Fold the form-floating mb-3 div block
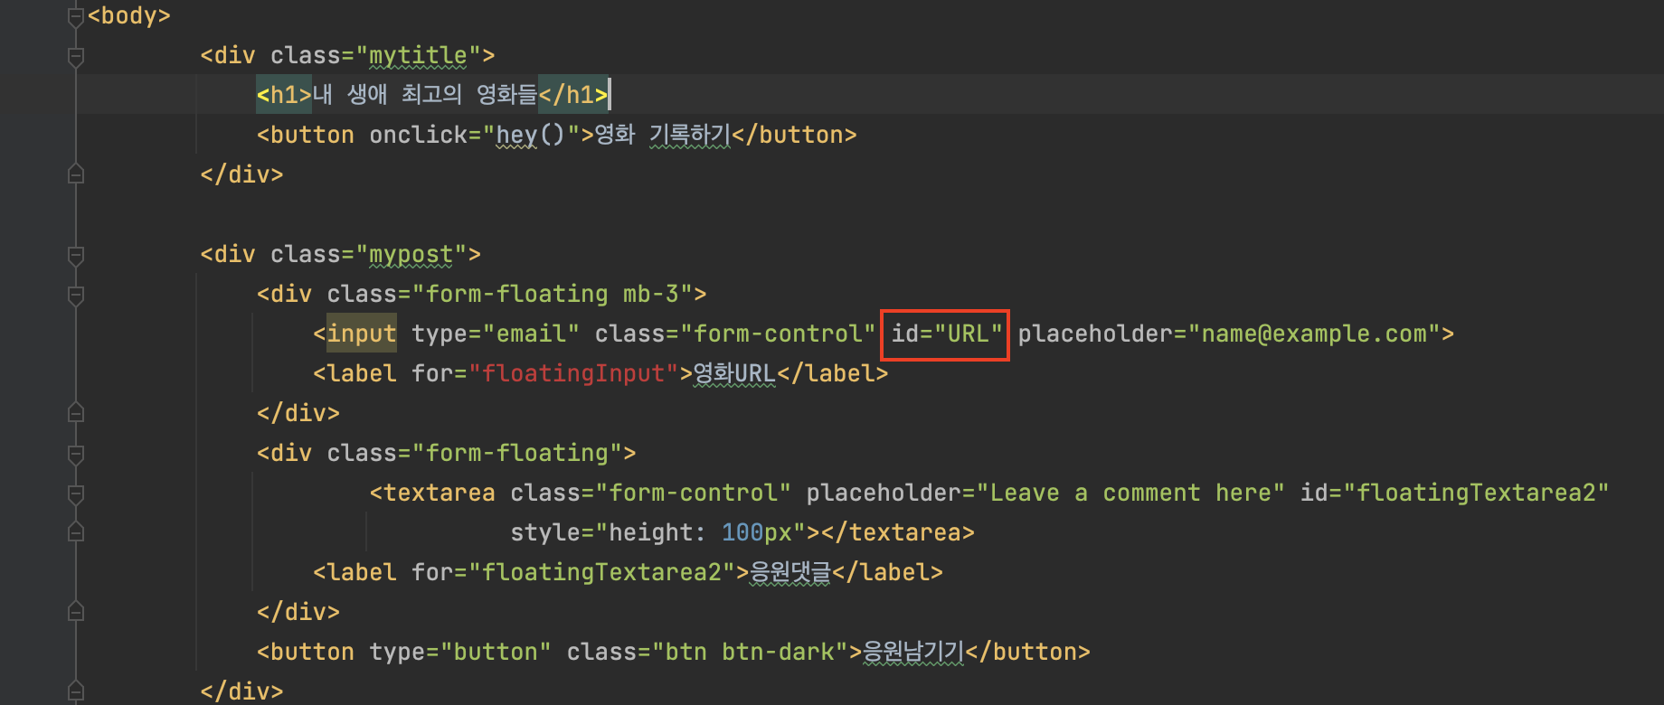1664x705 pixels. pyautogui.click(x=76, y=295)
